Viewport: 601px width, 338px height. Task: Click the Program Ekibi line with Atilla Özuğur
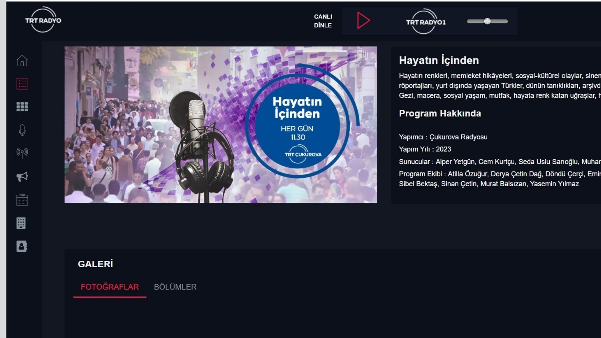(x=500, y=179)
